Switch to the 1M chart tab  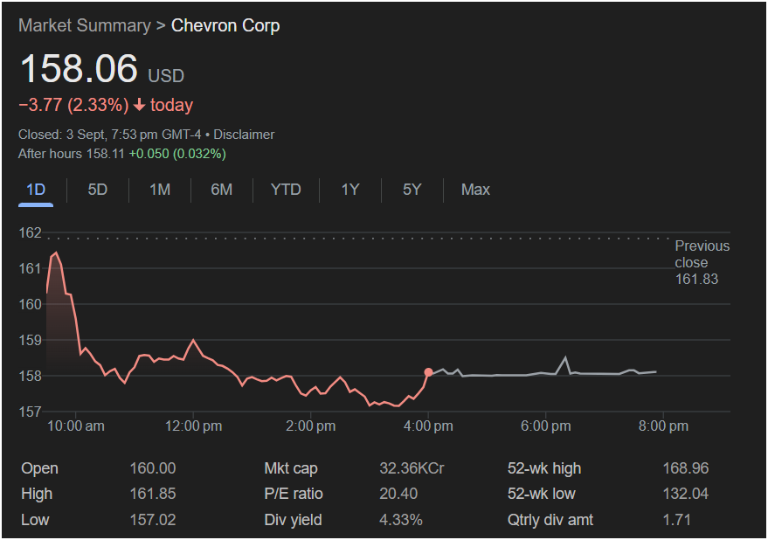pyautogui.click(x=160, y=190)
